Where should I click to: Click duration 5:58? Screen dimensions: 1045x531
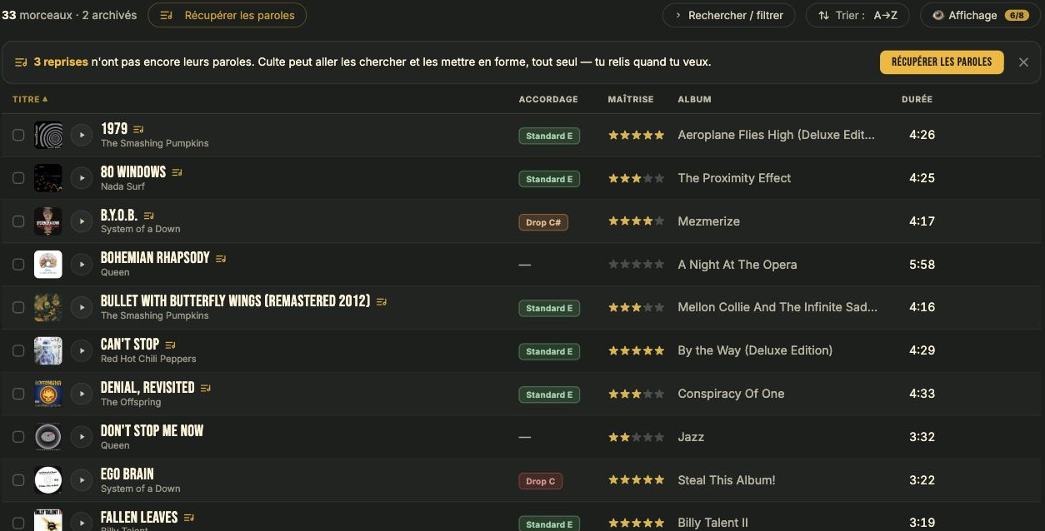[922, 265]
